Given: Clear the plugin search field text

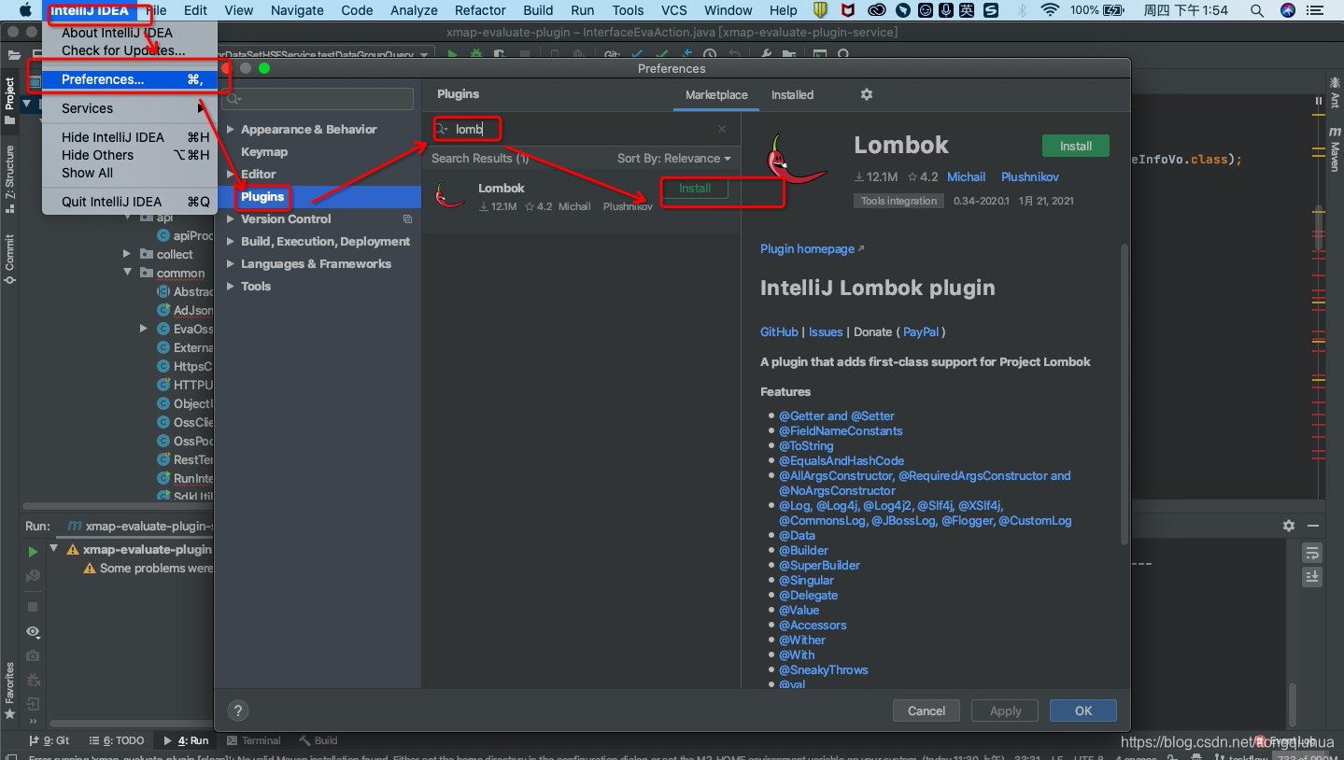Looking at the screenshot, I should [722, 129].
